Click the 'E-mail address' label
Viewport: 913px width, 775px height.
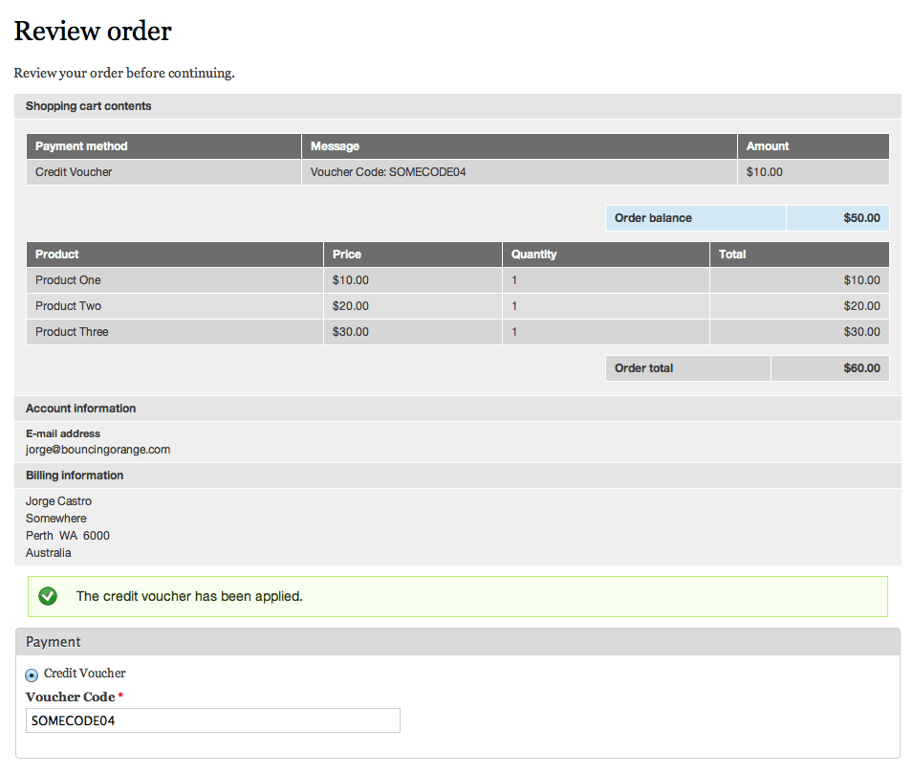pyautogui.click(x=63, y=433)
